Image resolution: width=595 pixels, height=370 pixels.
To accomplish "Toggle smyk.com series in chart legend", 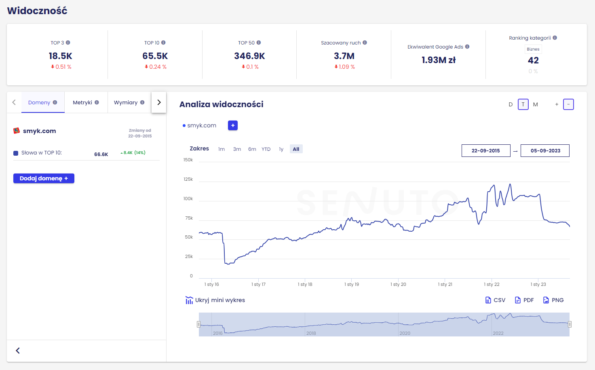I will [200, 125].
